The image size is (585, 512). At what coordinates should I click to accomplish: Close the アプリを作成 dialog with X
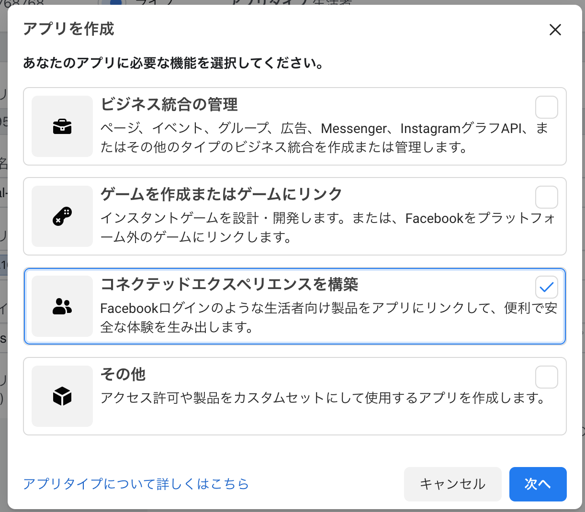(555, 30)
